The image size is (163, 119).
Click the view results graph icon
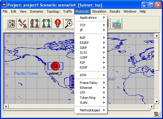tap(116, 23)
